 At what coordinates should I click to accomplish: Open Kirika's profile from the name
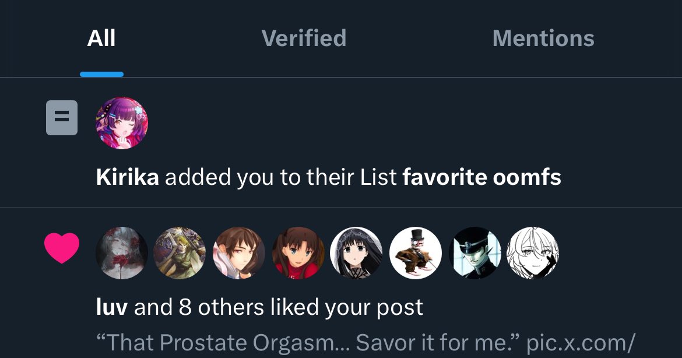point(128,177)
